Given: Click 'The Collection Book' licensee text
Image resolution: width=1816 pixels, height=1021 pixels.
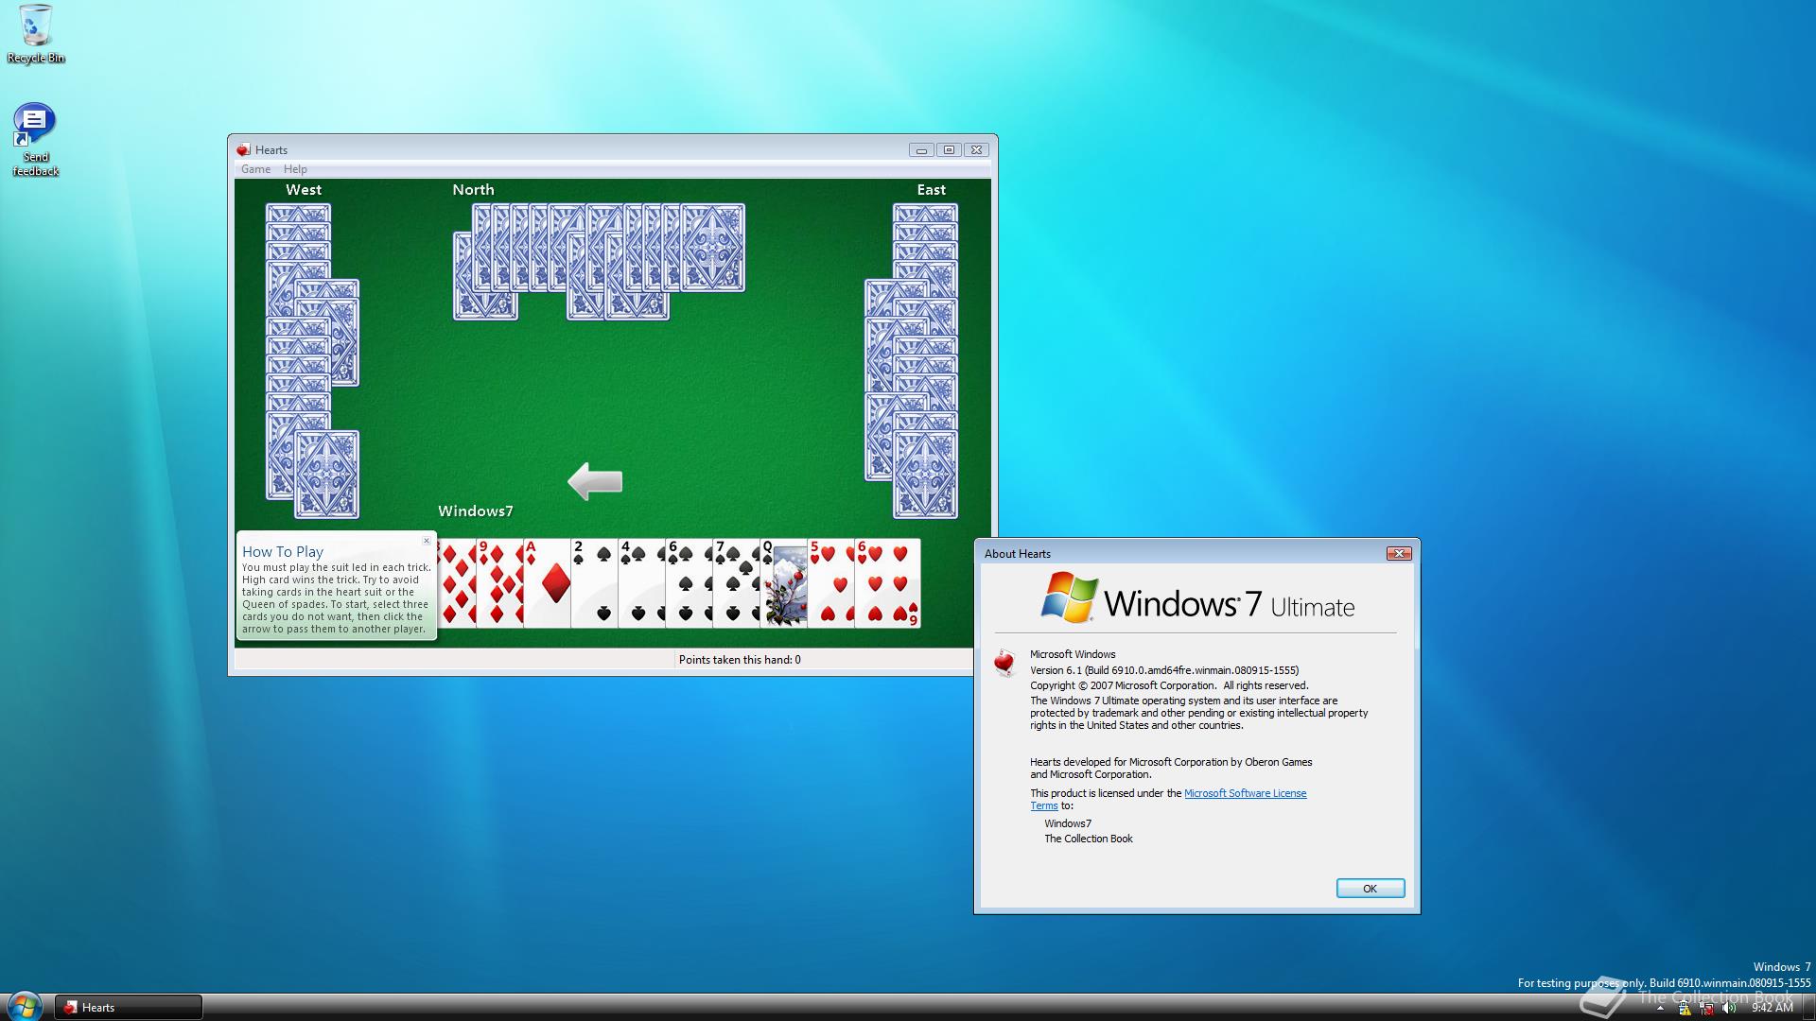Looking at the screenshot, I should [x=1089, y=839].
